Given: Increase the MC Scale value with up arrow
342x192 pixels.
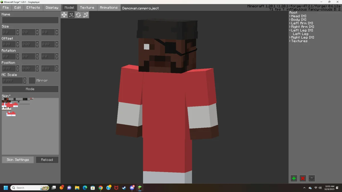Looking at the screenshot, I should pyautogui.click(x=25, y=79).
